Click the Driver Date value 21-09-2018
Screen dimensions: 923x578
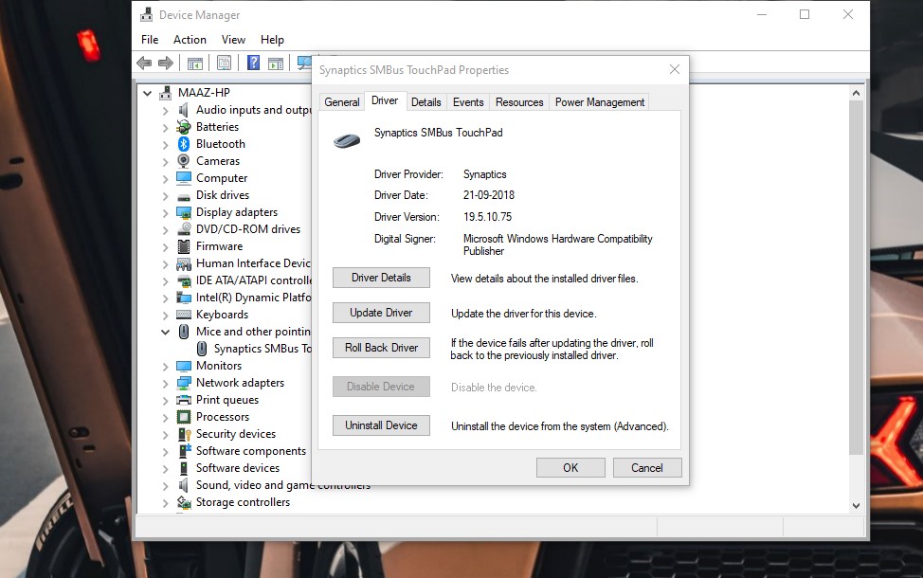(x=489, y=195)
